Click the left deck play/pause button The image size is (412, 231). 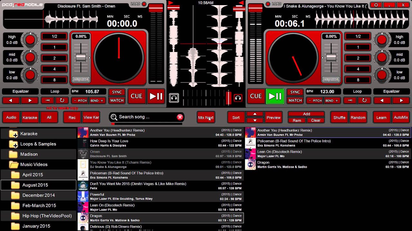(156, 96)
